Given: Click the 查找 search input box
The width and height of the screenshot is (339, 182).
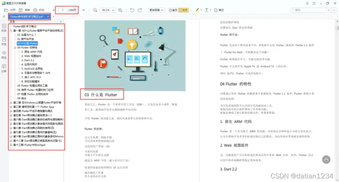Looking at the screenshot, I should [x=308, y=10].
